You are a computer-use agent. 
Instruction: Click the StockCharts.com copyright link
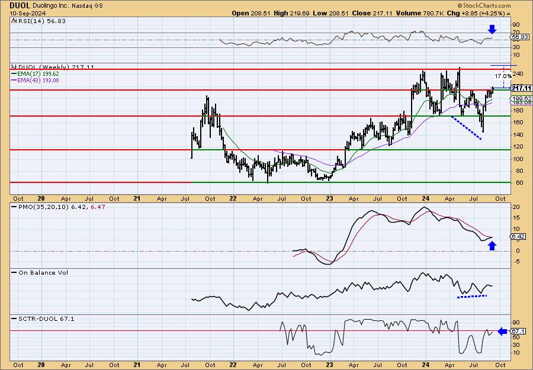coord(484,5)
